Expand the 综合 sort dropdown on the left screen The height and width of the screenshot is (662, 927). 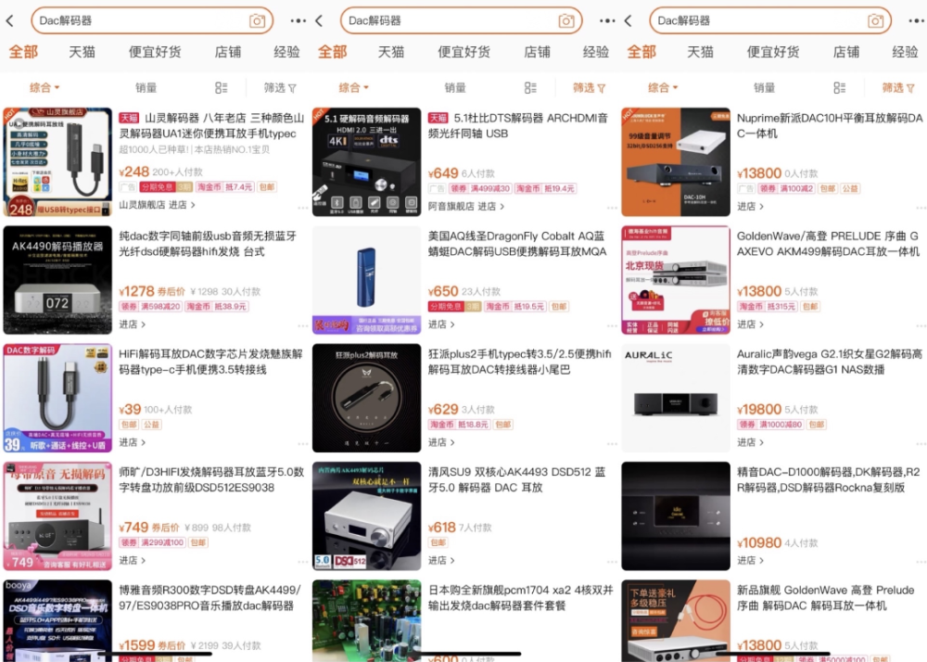(44, 87)
